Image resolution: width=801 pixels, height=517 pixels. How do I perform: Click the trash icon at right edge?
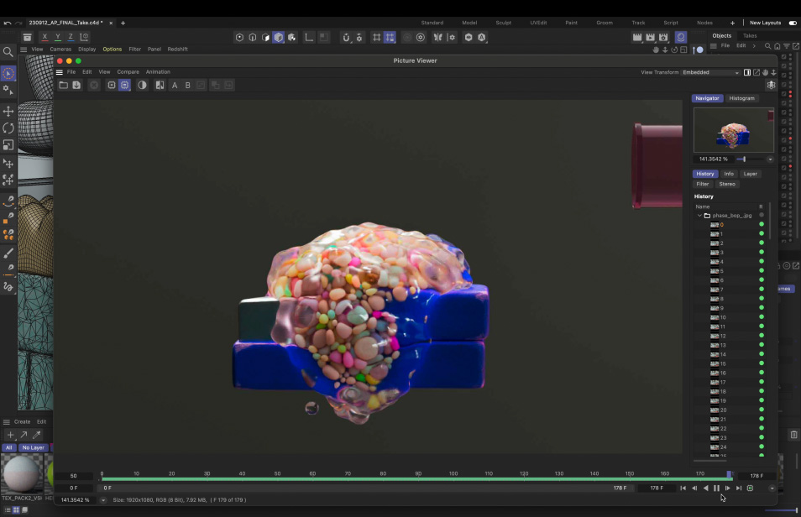point(793,435)
